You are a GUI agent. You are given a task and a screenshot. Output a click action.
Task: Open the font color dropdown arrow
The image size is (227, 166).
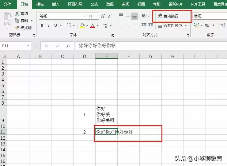coord(98,26)
